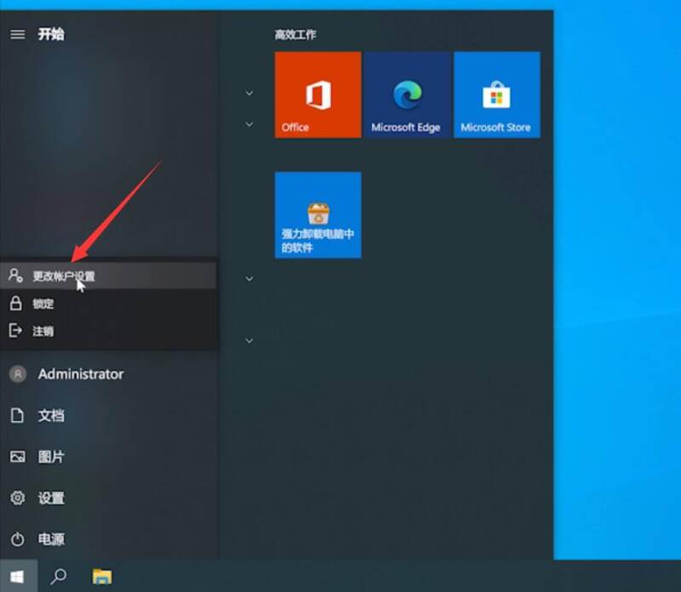The height and width of the screenshot is (592, 681).
Task: Click the 开始 title text
Action: [51, 34]
